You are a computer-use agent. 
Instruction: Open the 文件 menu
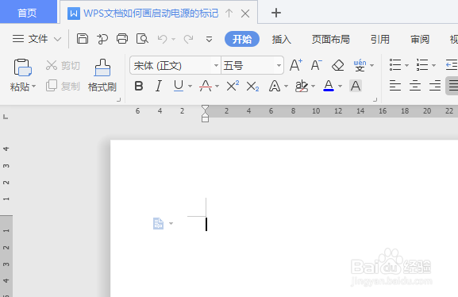point(30,39)
